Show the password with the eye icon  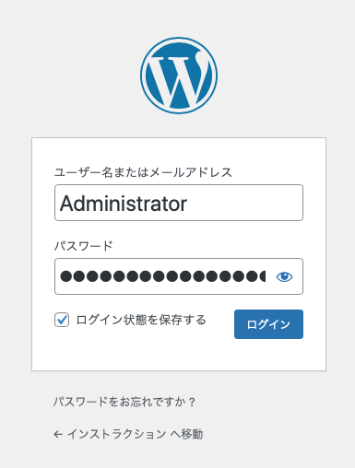284,276
